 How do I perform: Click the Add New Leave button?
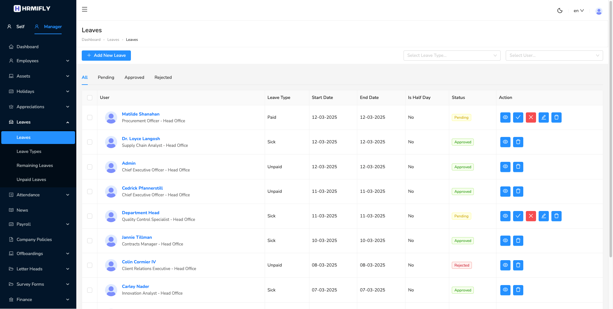[x=106, y=56]
